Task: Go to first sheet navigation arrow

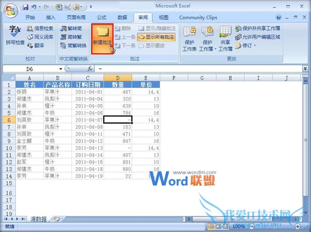Action: (x=6, y=219)
